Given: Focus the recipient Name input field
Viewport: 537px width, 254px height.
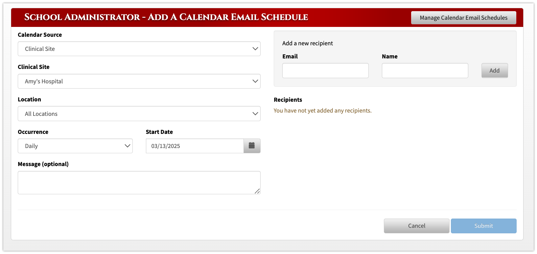Looking at the screenshot, I should 425,71.
